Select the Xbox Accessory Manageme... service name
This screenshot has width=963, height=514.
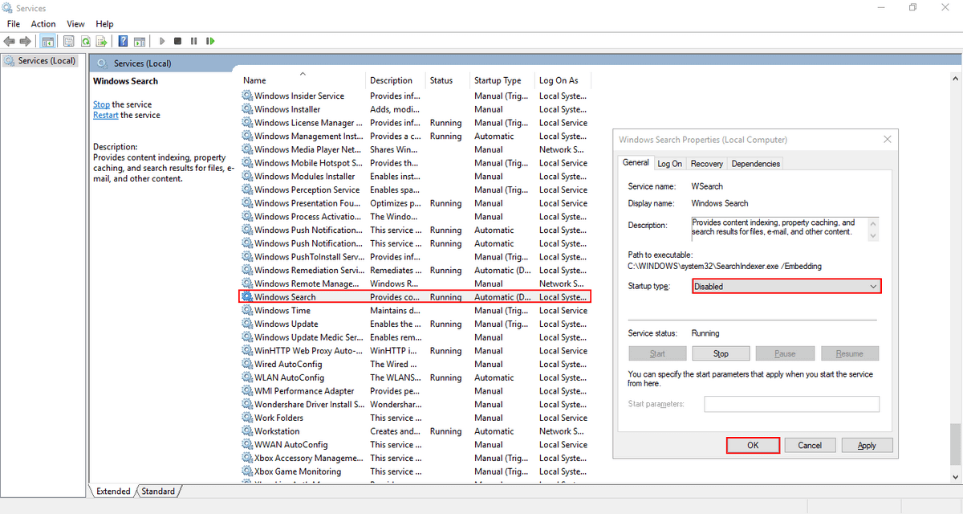coord(309,458)
